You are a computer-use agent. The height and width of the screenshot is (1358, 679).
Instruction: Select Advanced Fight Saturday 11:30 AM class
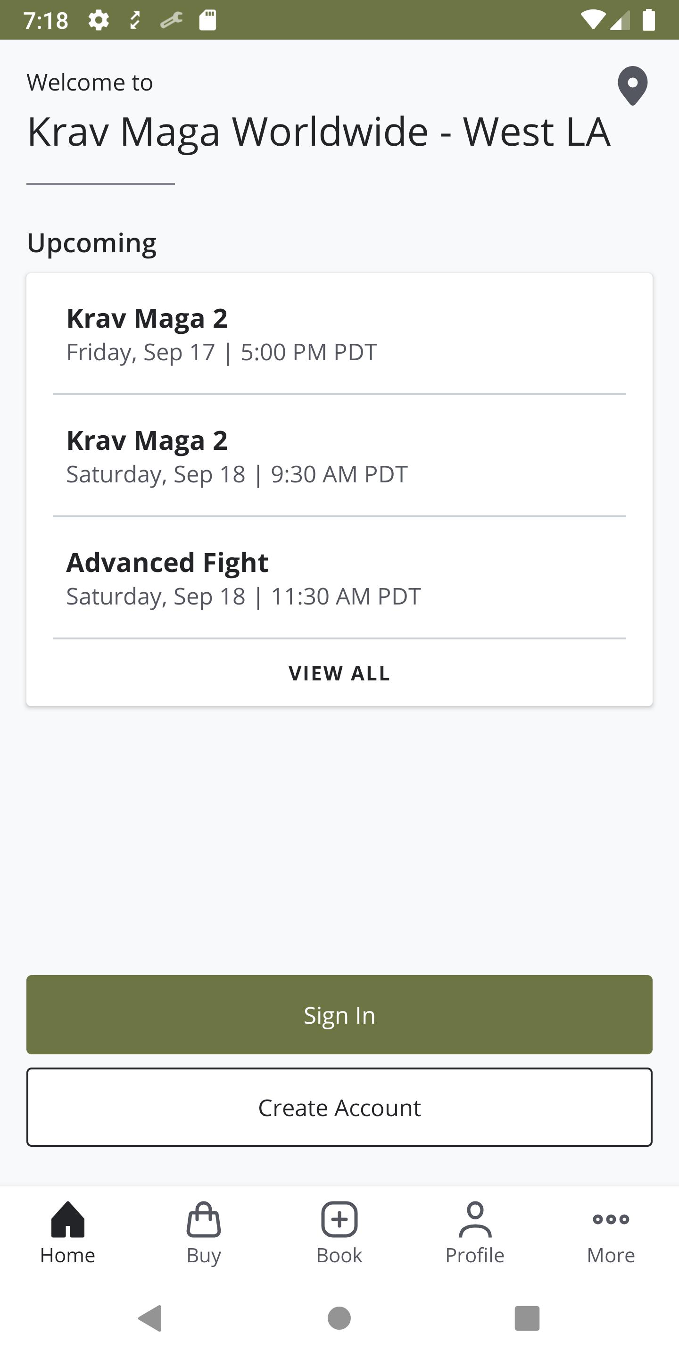[x=339, y=578]
